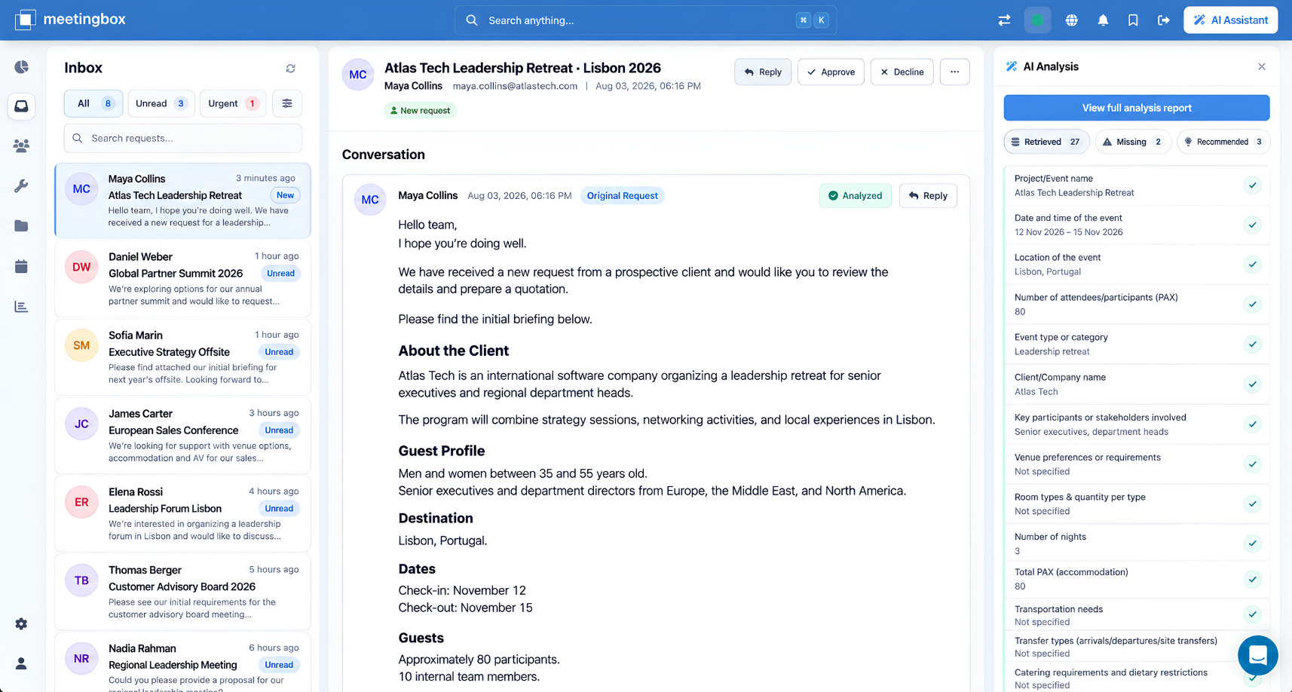Click the logout icon in header
The width and height of the screenshot is (1292, 692).
coord(1164,20)
